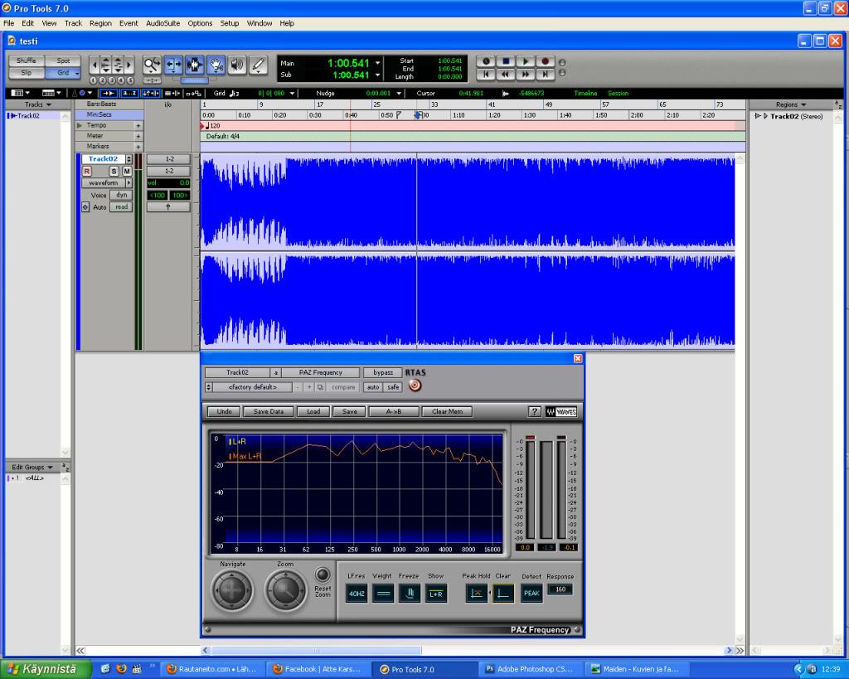Click zoom preset number 5
The width and height of the screenshot is (849, 679).
[130, 80]
